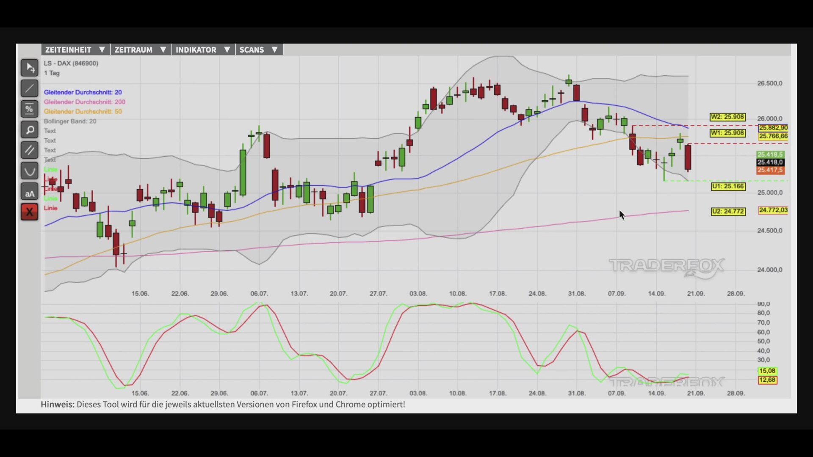Image resolution: width=813 pixels, height=457 pixels.
Task: Click the 25.882,90 price marker
Action: (x=773, y=128)
